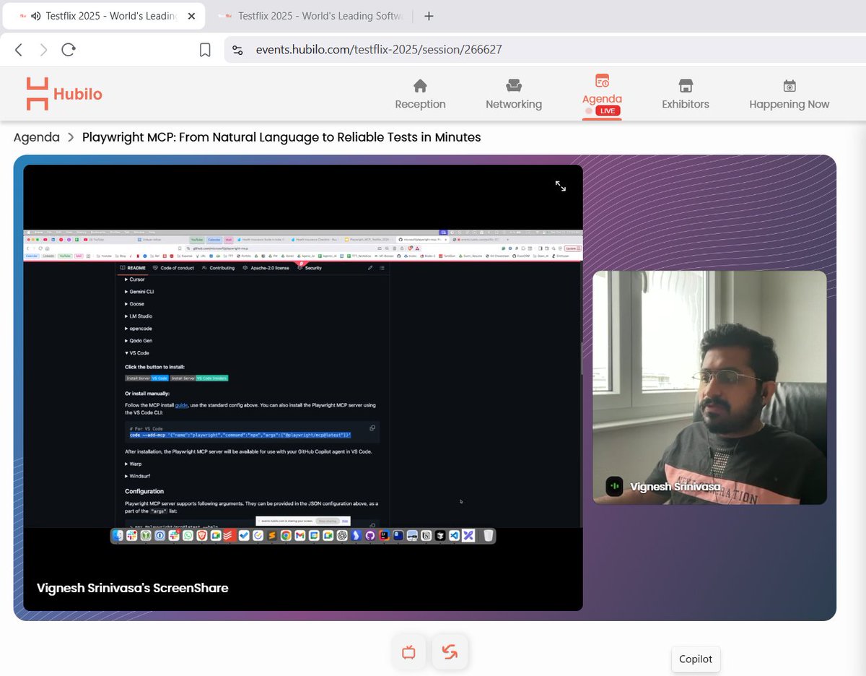Open Networking from the top navigation
Viewport: 866px width, 676px height.
point(514,95)
